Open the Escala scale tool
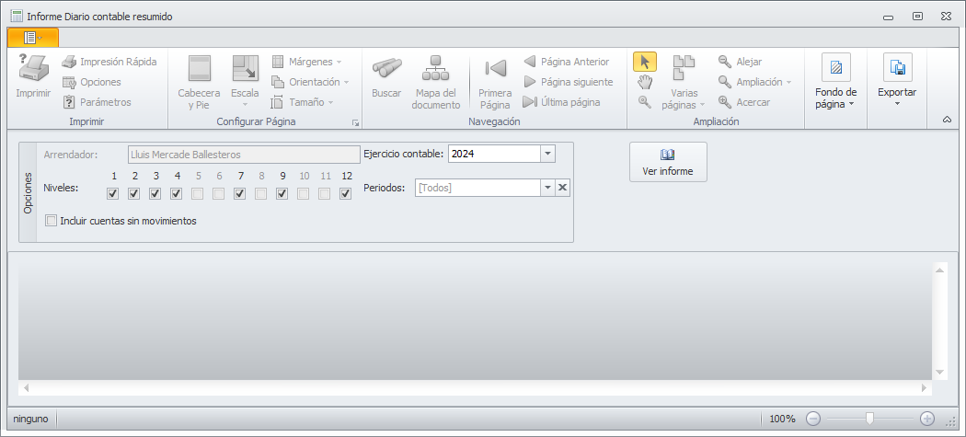This screenshot has height=437, width=966. pyautogui.click(x=246, y=68)
